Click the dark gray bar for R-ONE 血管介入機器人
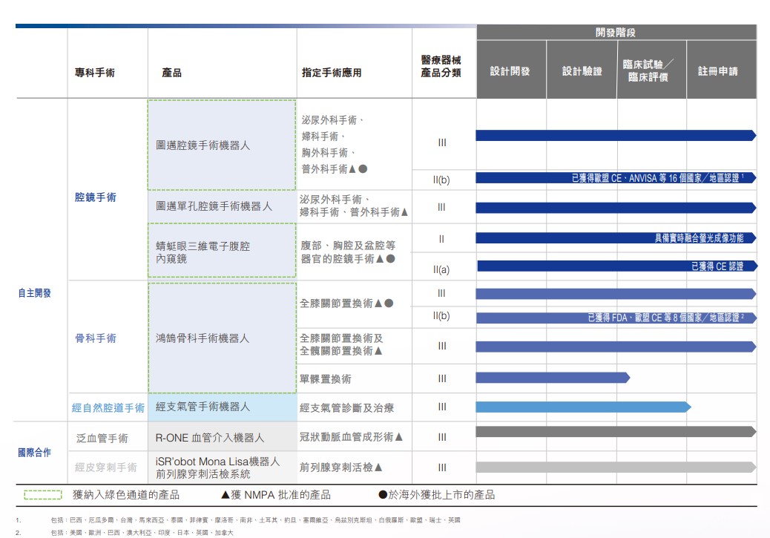 (x=616, y=432)
